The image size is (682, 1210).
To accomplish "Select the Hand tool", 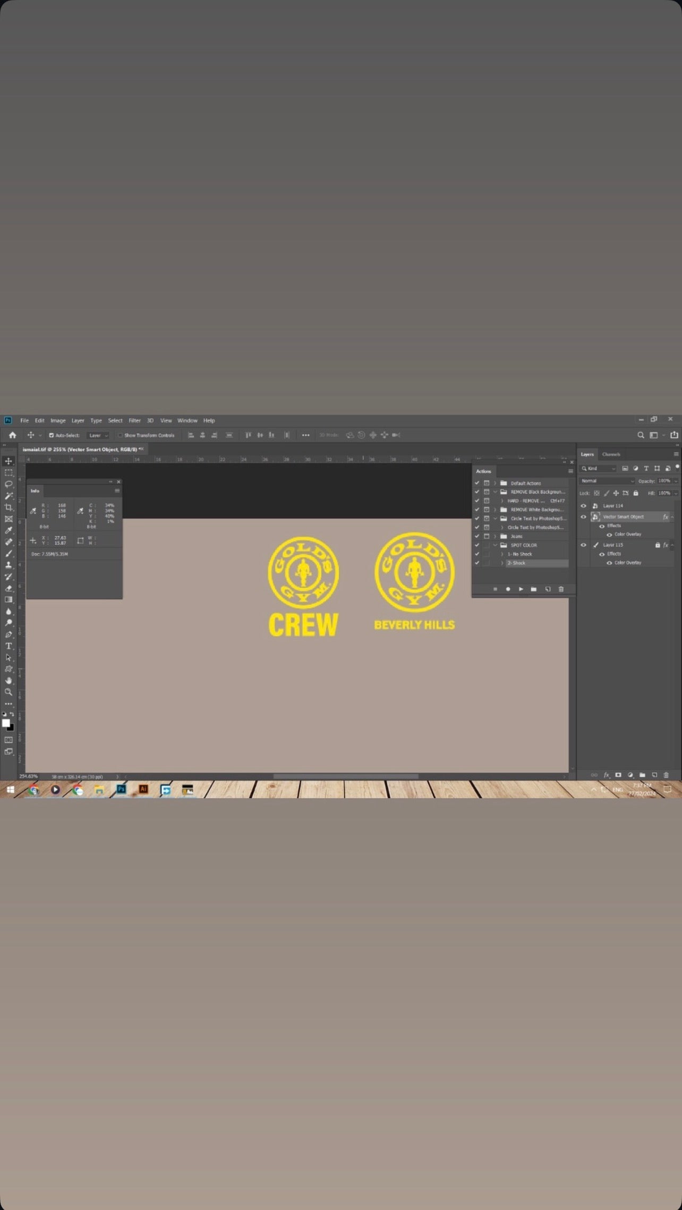I will 8,681.
